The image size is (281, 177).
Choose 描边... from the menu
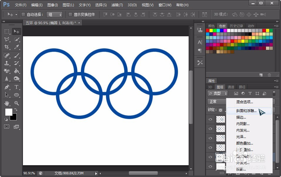coord(249,117)
